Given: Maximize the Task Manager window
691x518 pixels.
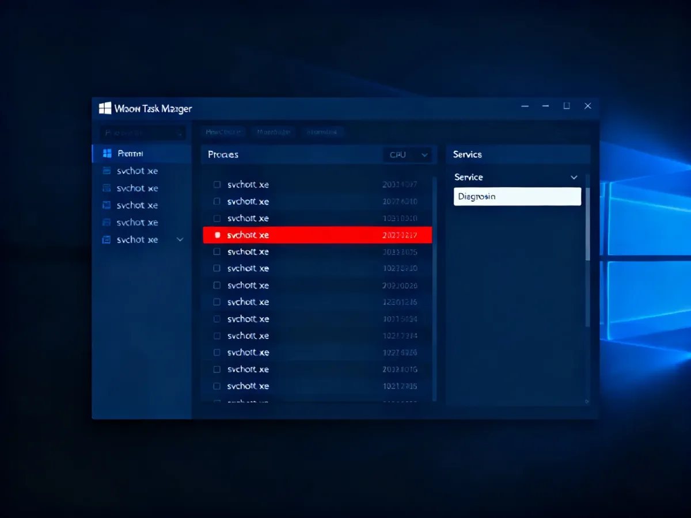Looking at the screenshot, I should tap(567, 106).
